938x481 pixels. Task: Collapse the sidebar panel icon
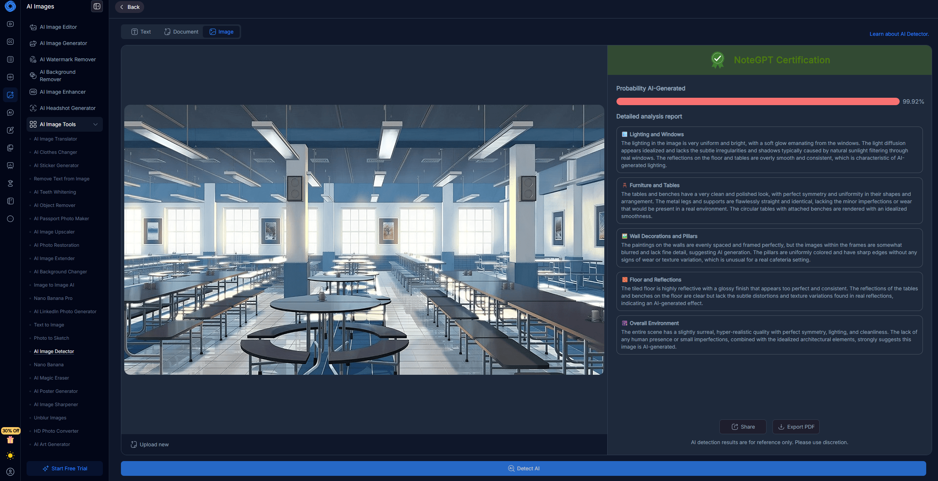pos(97,6)
